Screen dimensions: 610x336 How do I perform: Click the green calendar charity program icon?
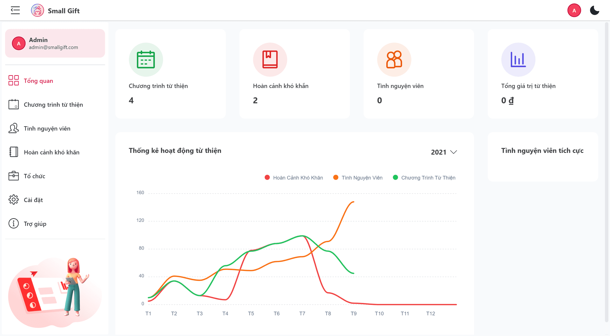coord(146,60)
